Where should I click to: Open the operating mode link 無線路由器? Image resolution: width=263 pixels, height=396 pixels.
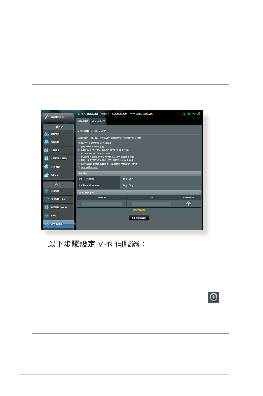(x=93, y=114)
